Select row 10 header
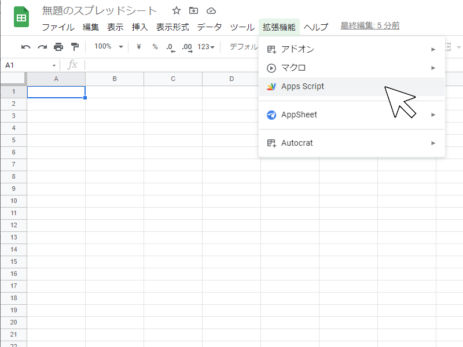463x347 pixels. 13,201
